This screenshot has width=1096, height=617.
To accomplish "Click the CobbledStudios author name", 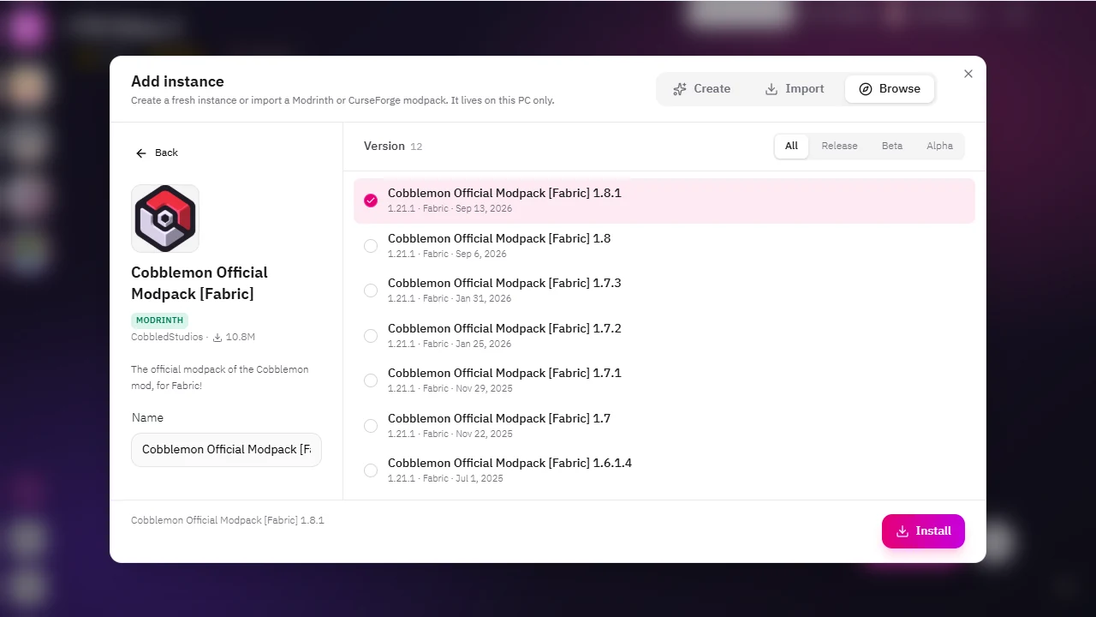I will pyautogui.click(x=167, y=338).
